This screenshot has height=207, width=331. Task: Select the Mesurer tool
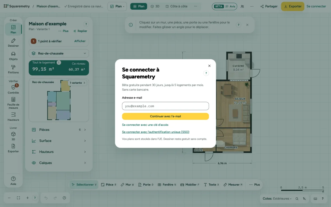[x=233, y=185]
